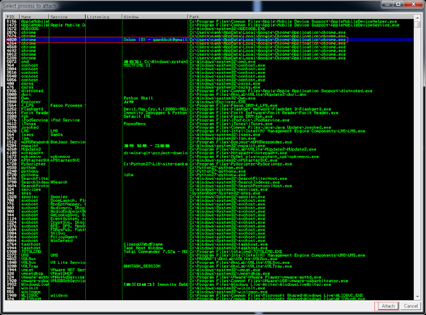The image size is (426, 315).
Task: Sort the list by the PID column header
Action: (x=12, y=17)
